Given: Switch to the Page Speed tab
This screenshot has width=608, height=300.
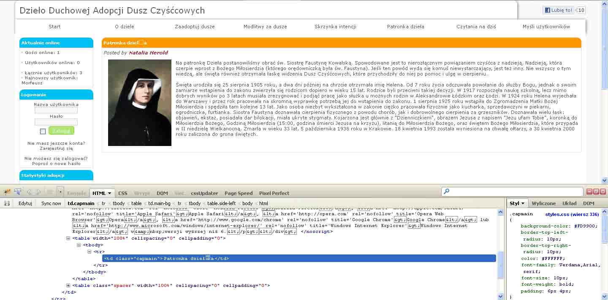Looking at the screenshot, I should pyautogui.click(x=239, y=193).
